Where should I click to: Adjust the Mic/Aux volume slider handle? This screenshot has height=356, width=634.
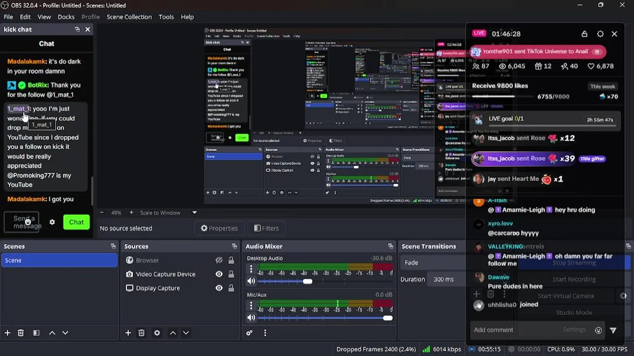click(388, 318)
